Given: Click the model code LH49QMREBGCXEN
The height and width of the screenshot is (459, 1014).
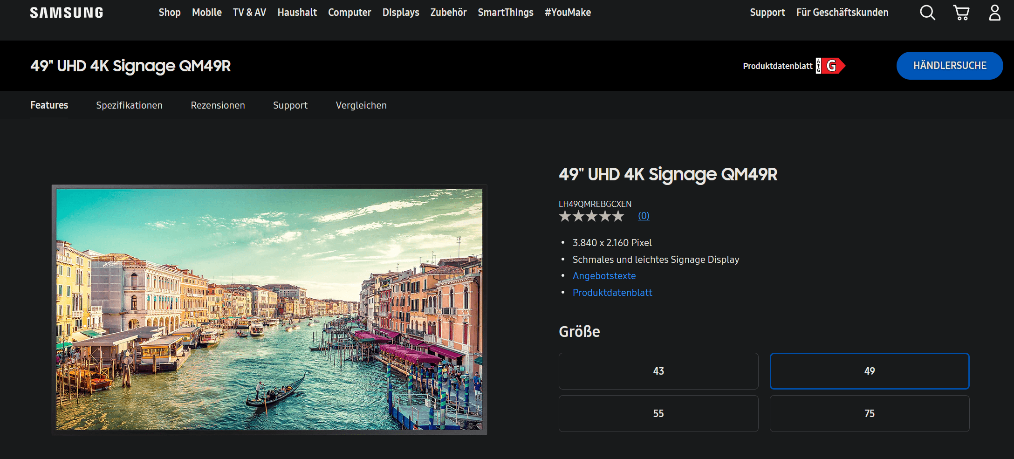Looking at the screenshot, I should click(595, 204).
